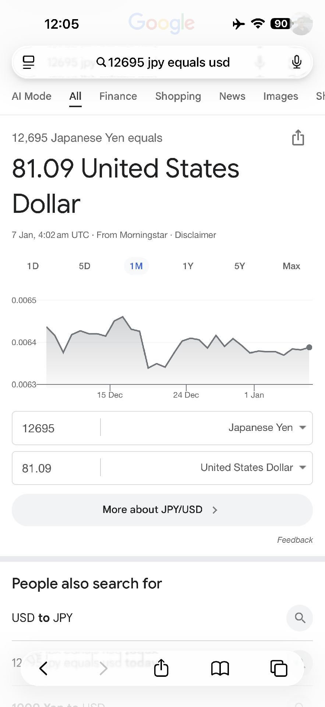Select the 1D chart range
This screenshot has height=707, width=325.
pos(33,266)
